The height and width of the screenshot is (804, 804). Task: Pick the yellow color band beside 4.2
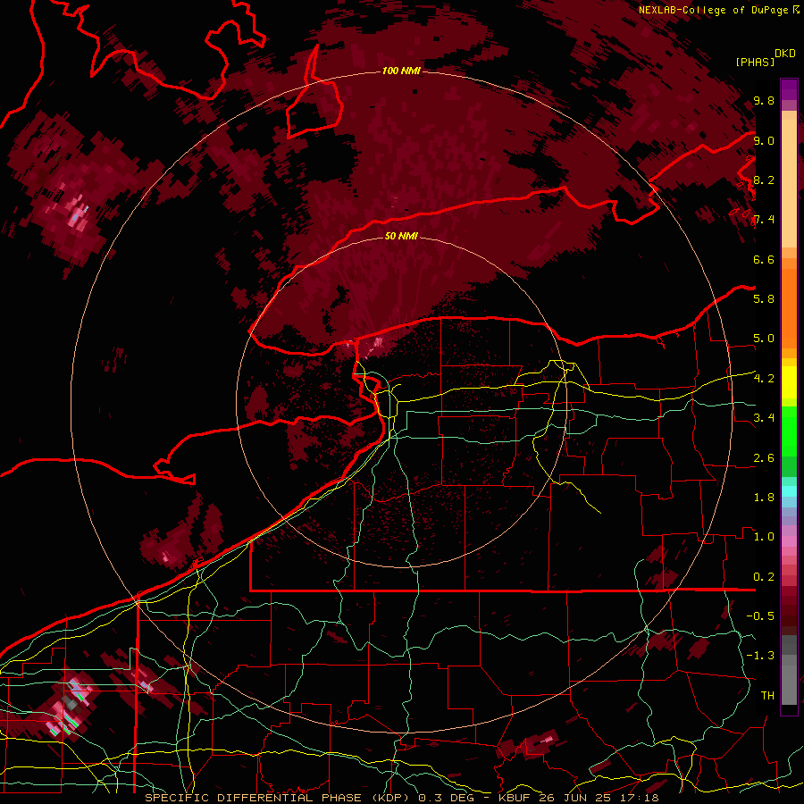(789, 382)
